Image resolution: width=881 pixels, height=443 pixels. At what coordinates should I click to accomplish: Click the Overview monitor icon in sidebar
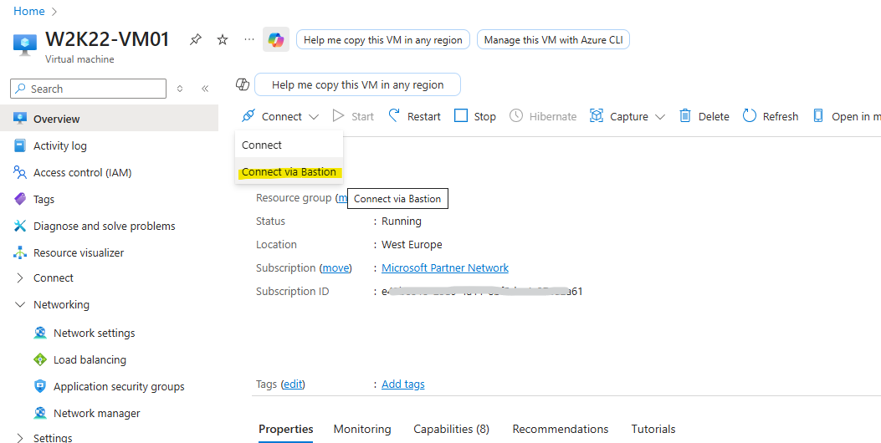pos(20,119)
